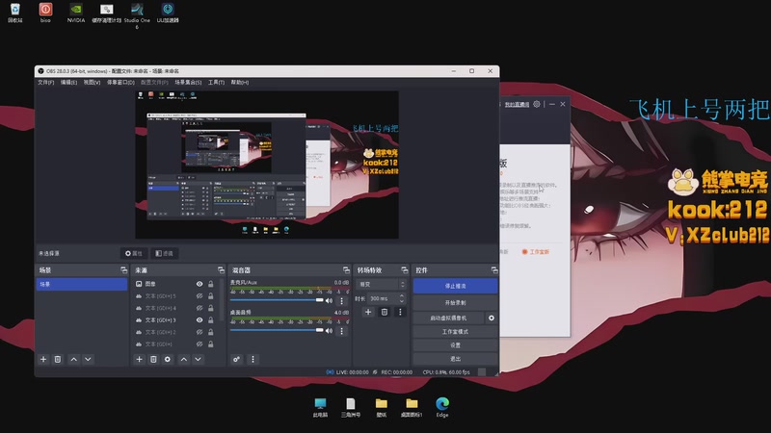The height and width of the screenshot is (433, 771).
Task: Hide the 图像 source with eye icon
Action: 199,284
